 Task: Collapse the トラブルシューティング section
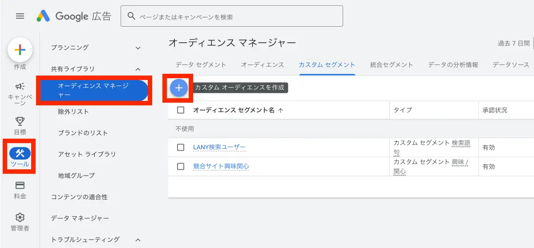point(138,240)
